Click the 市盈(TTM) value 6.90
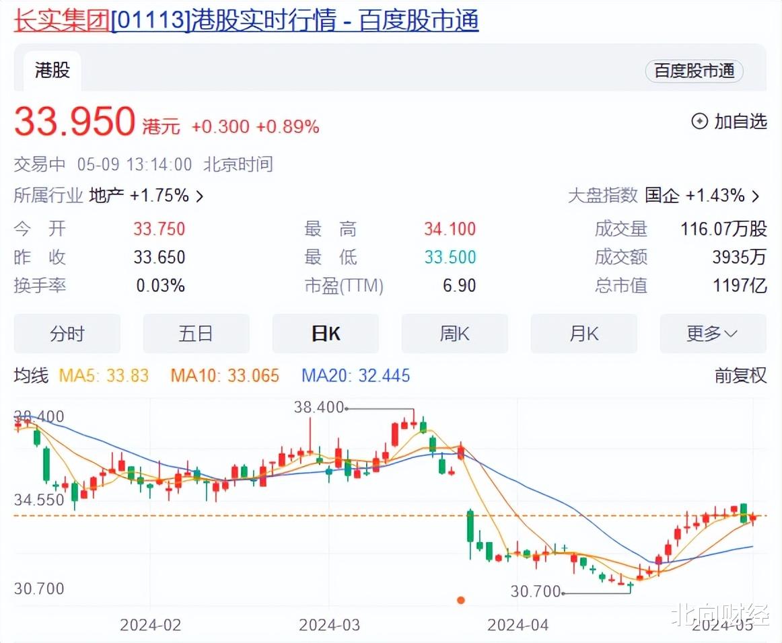This screenshot has width=782, height=643. (460, 286)
